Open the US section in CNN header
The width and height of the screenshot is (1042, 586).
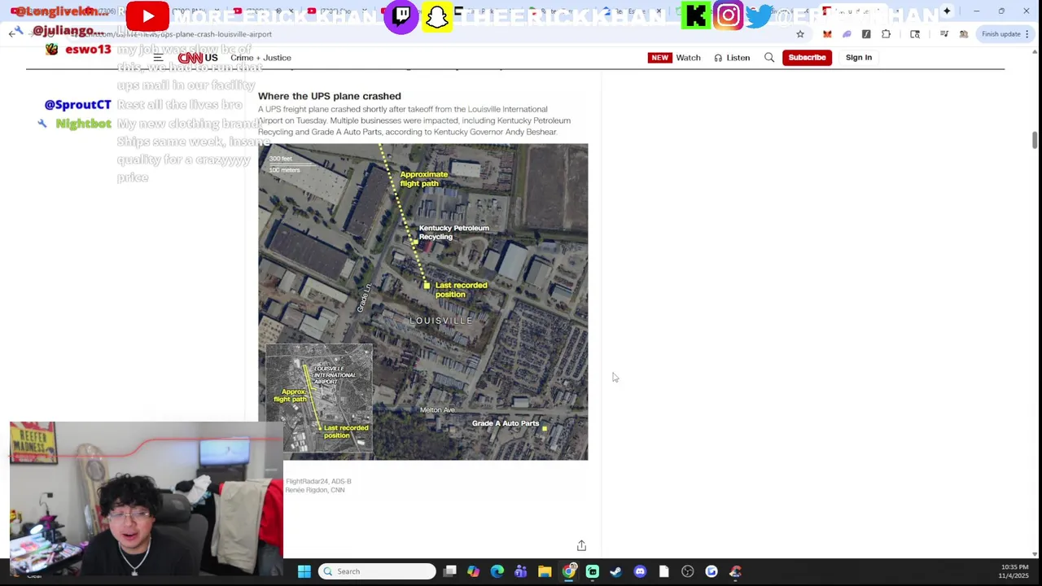211,58
